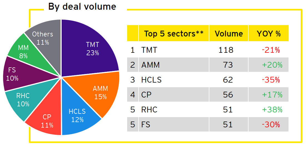Click the FS sector name in table

[x=146, y=125]
